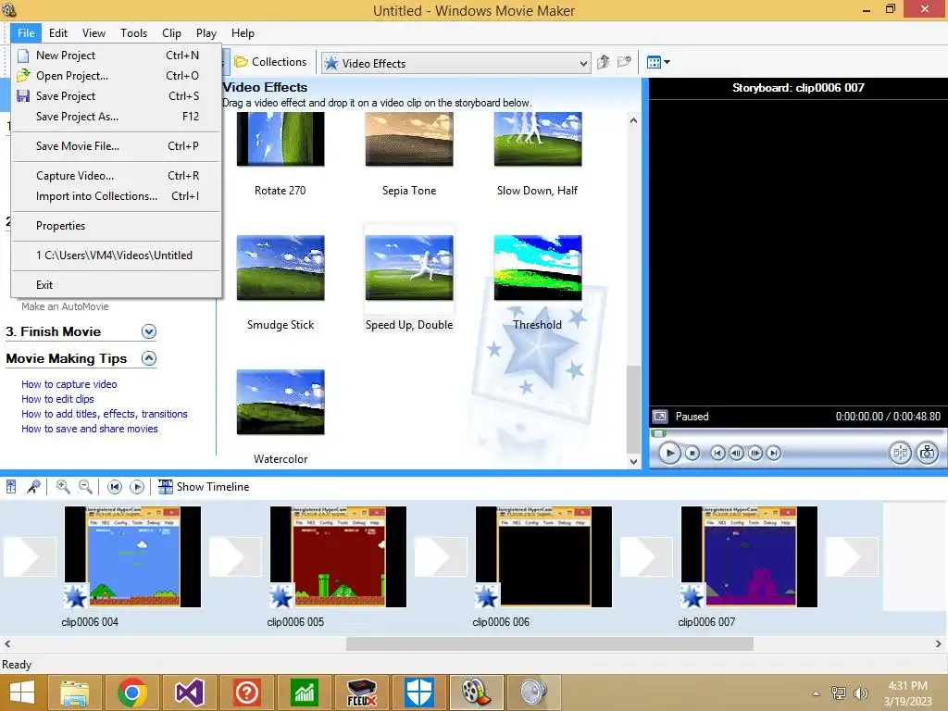Screen dimensions: 948x711
Task: Click the Set Audio Levels storyboard icon
Action: tap(11, 487)
